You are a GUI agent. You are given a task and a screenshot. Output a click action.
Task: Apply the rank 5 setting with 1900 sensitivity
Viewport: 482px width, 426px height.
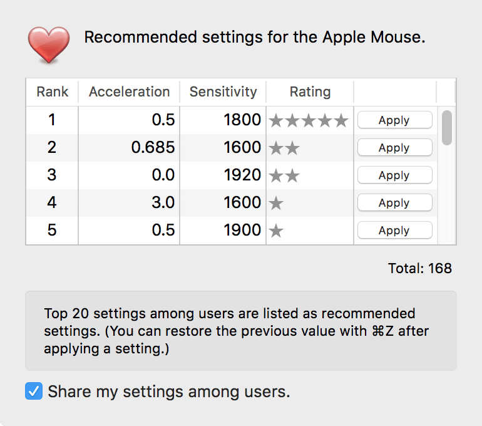coord(394,231)
